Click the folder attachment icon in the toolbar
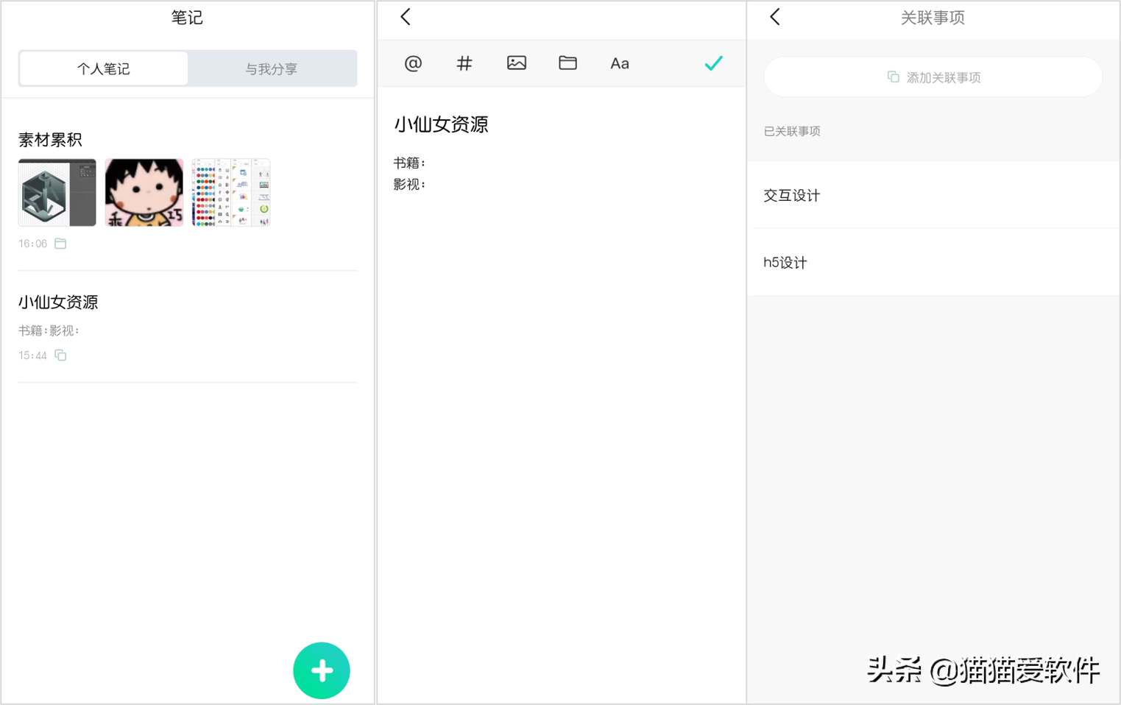 pyautogui.click(x=567, y=63)
